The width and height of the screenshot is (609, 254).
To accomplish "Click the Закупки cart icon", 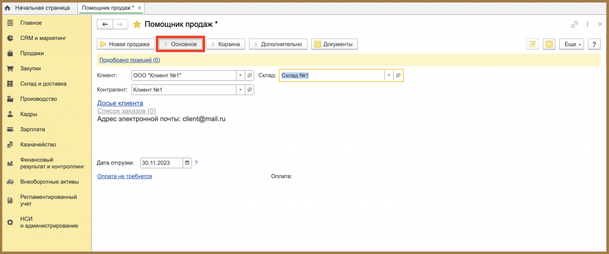I will [x=10, y=68].
